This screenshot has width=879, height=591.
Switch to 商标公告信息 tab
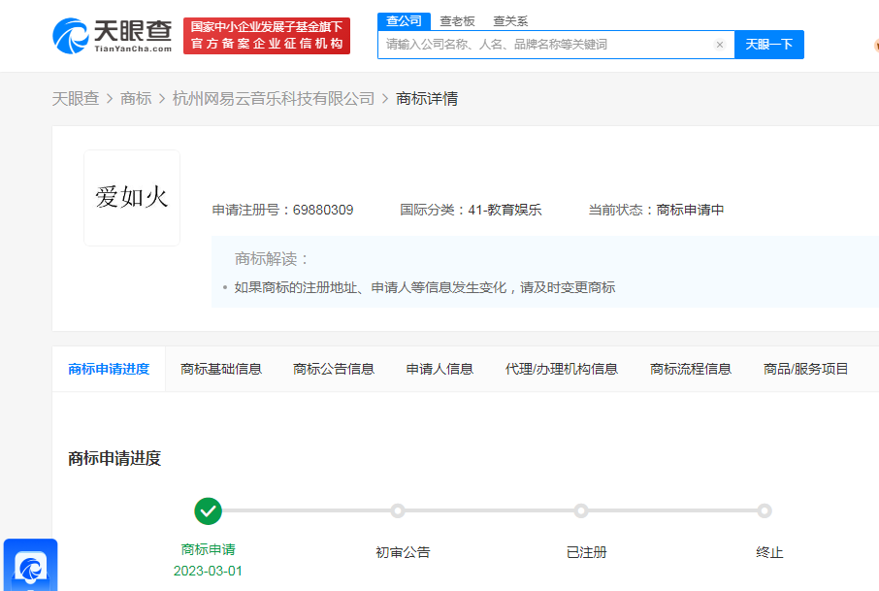click(x=334, y=369)
